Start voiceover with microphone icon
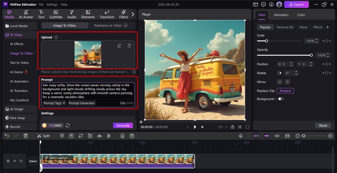337x173 pixels. tap(241, 136)
